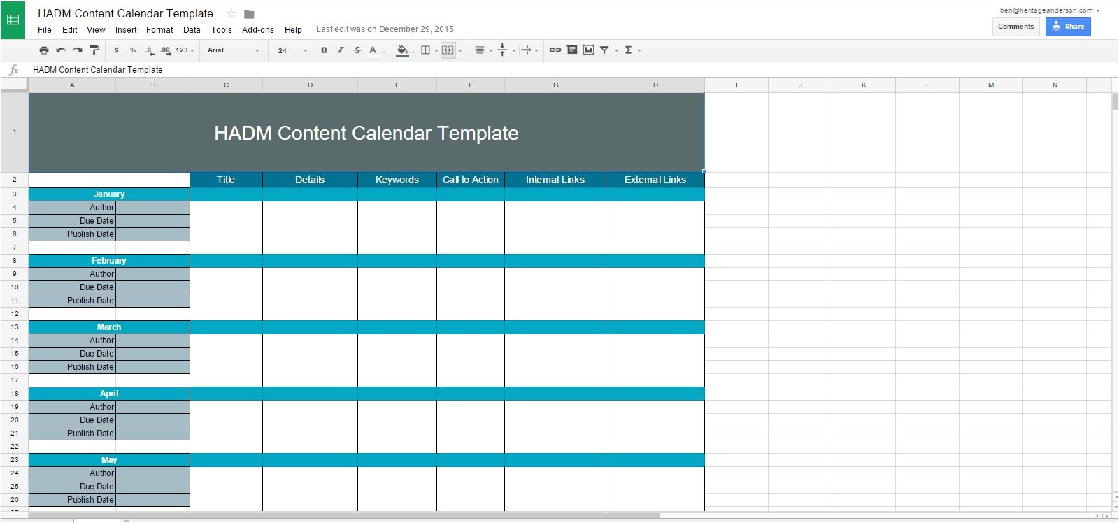The height and width of the screenshot is (523, 1119).
Task: Open horizontal align options
Action: [483, 50]
